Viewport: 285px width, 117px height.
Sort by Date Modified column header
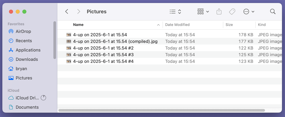point(177,25)
